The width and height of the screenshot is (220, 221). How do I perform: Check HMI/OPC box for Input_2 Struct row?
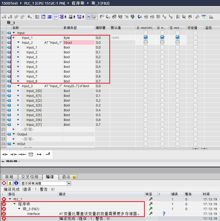tap(146, 42)
